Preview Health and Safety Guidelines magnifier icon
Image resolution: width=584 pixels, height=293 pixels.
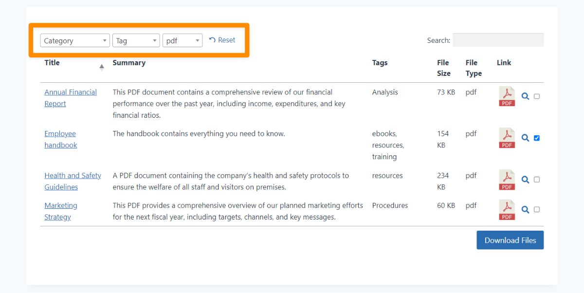[x=525, y=180]
